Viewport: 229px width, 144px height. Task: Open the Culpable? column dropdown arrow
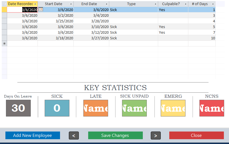pos(185,4)
